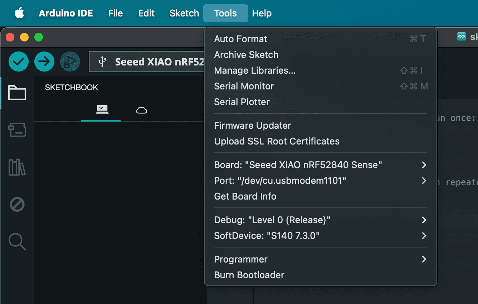Open the Search magnifier sidebar icon

pos(17,242)
